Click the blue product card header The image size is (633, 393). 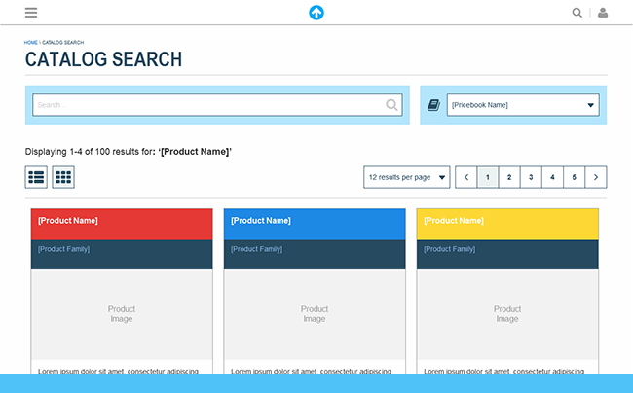coord(315,224)
